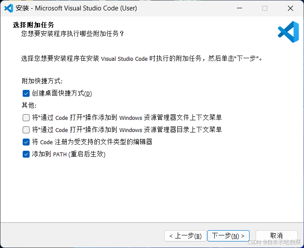Enable the Windows 资源管理器文件上下文菜单 checkbox

(x=26, y=118)
